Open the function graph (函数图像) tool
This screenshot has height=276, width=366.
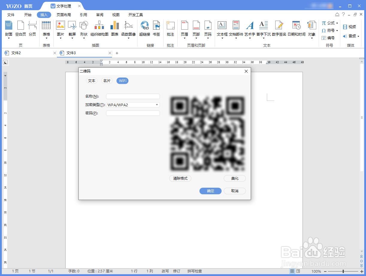pos(128,29)
